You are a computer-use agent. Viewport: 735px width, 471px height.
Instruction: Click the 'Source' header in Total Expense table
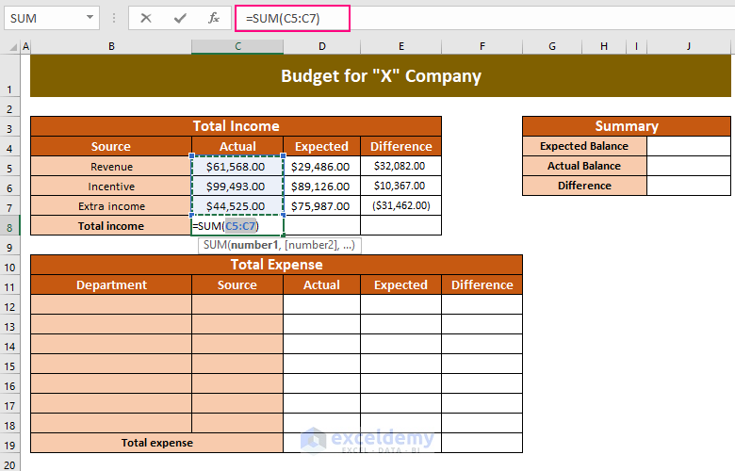pyautogui.click(x=237, y=284)
